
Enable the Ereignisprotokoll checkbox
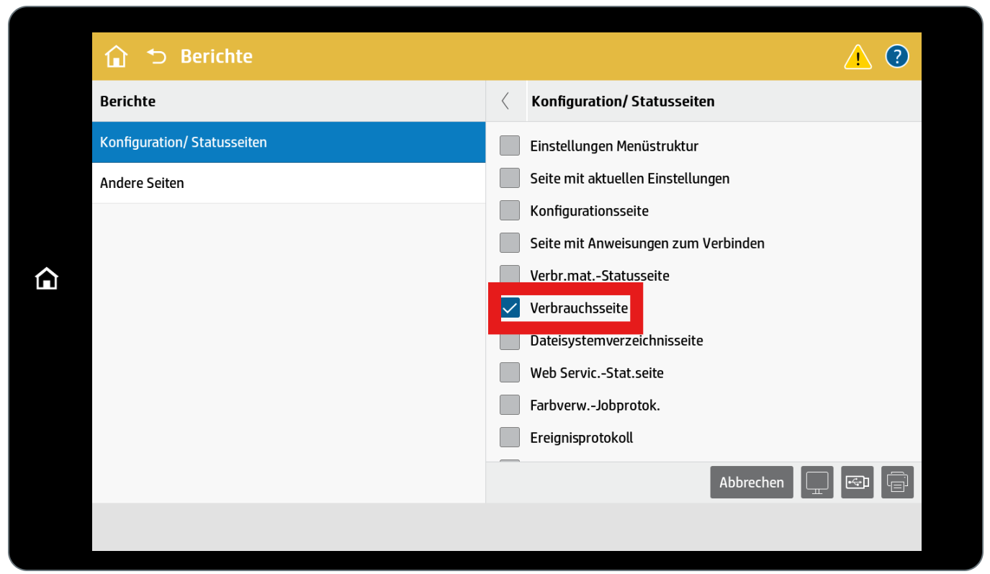click(x=509, y=436)
